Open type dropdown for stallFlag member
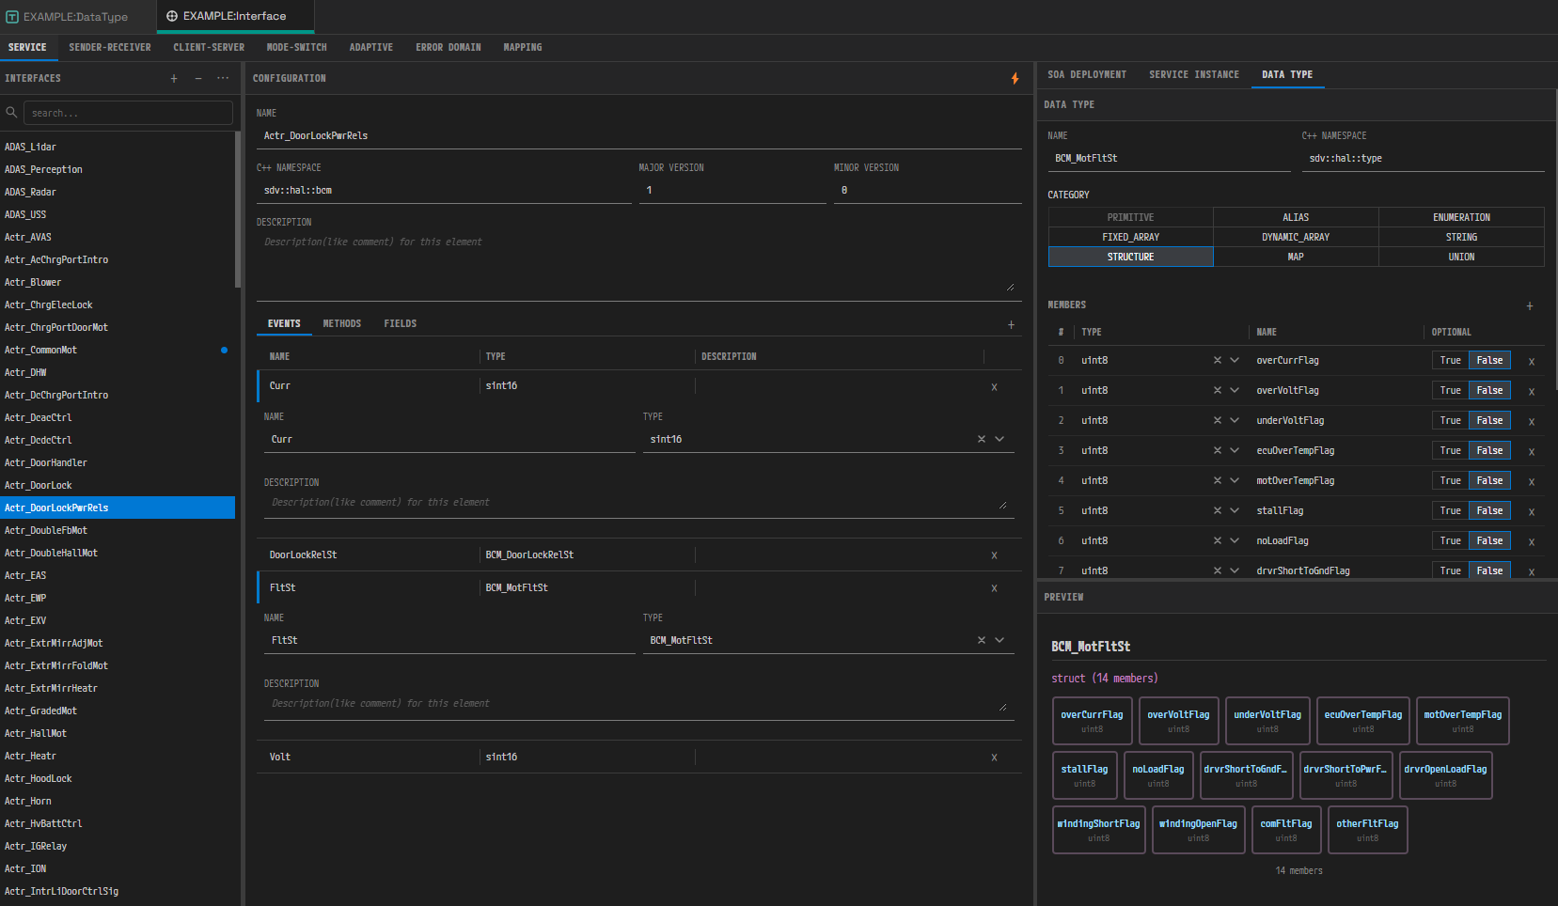 click(x=1235, y=510)
